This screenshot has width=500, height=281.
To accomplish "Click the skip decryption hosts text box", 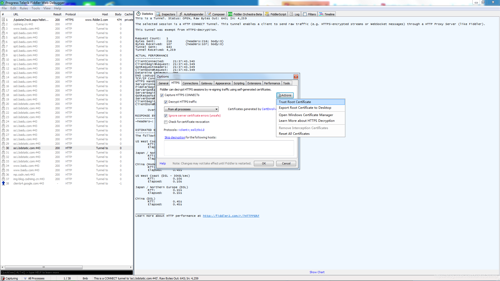I will [229, 148].
